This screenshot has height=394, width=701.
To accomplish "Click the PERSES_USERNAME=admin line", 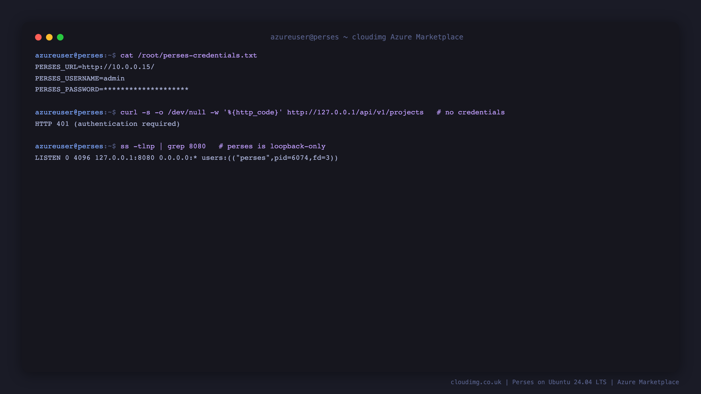I will pyautogui.click(x=80, y=78).
